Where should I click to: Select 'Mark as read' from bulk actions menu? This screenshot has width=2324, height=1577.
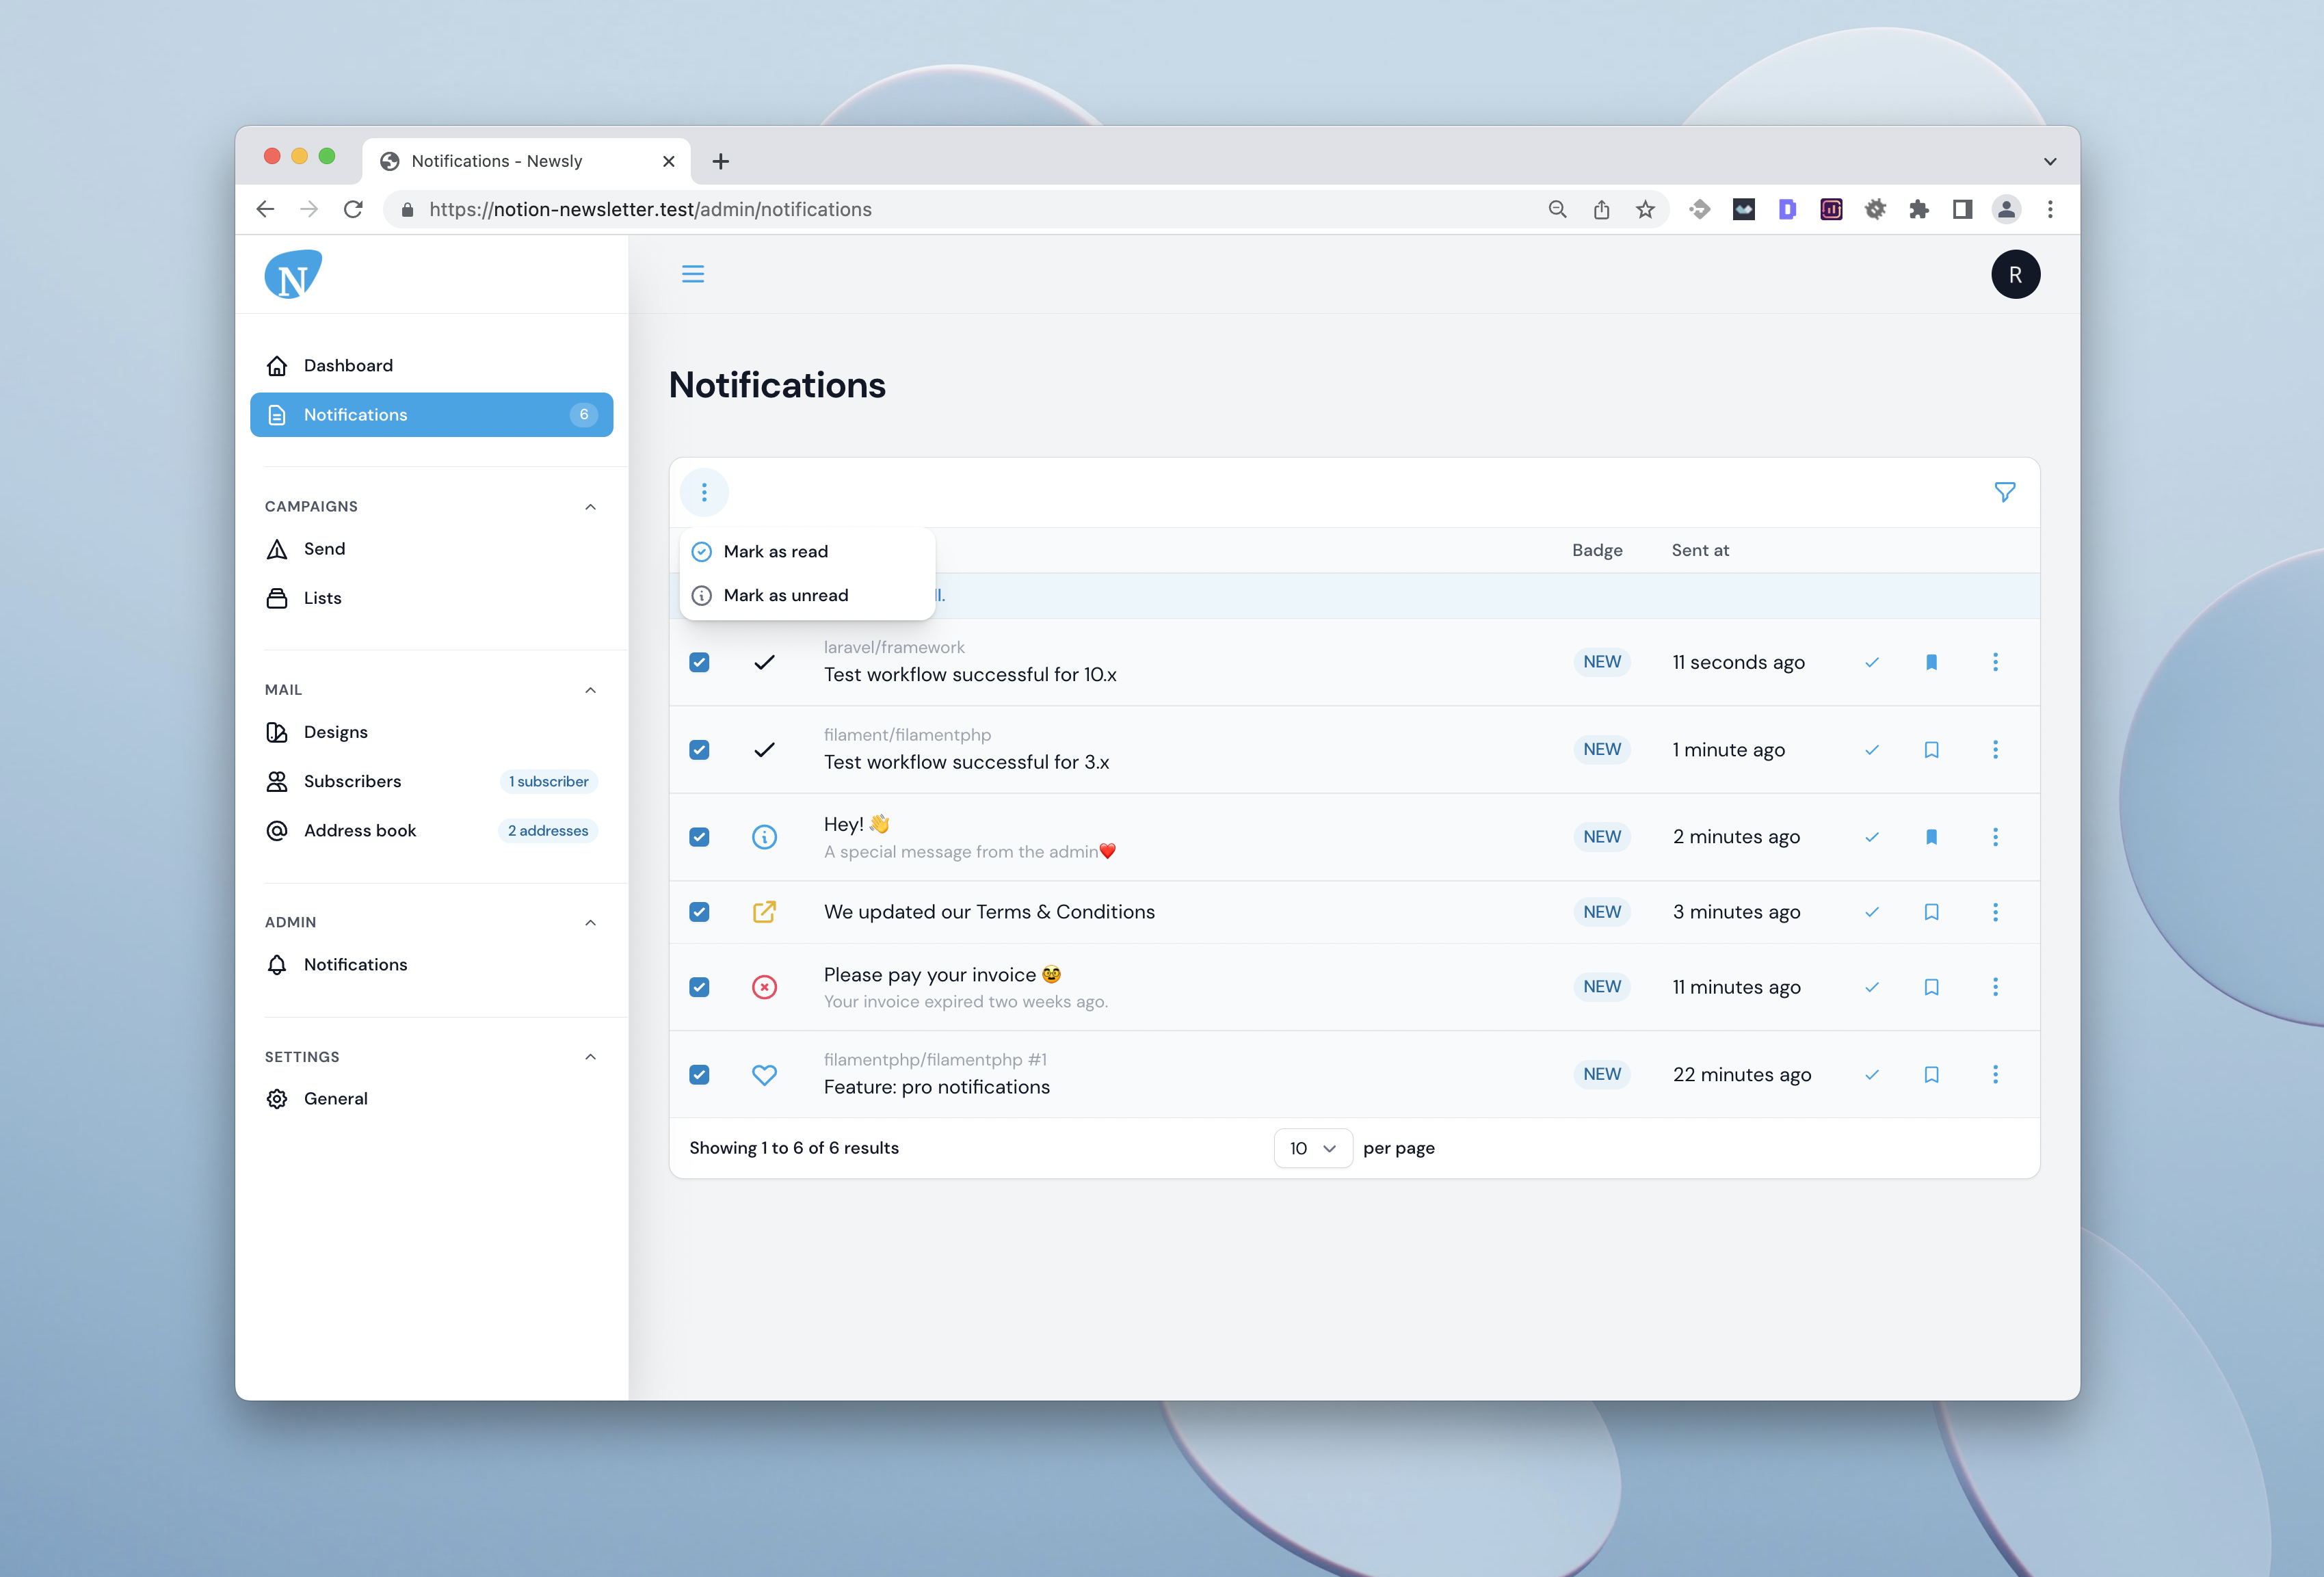pos(776,551)
